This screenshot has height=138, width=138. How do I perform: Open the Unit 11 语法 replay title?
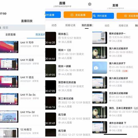[27, 77]
